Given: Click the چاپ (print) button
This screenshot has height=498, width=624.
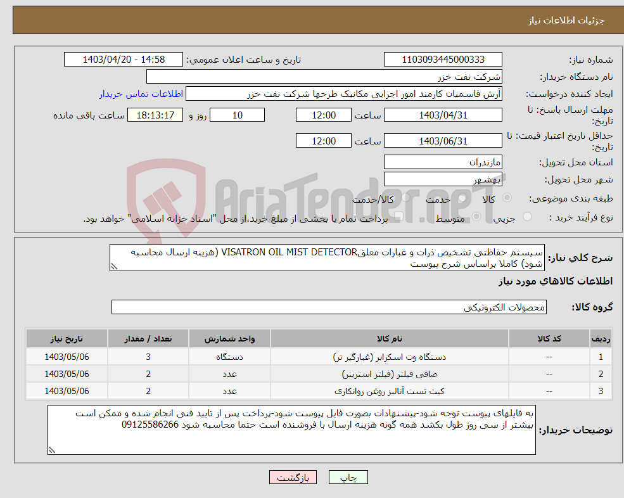Looking at the screenshot, I should click(x=348, y=477).
